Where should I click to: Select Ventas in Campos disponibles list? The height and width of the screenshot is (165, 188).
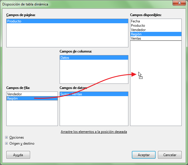click(136, 38)
